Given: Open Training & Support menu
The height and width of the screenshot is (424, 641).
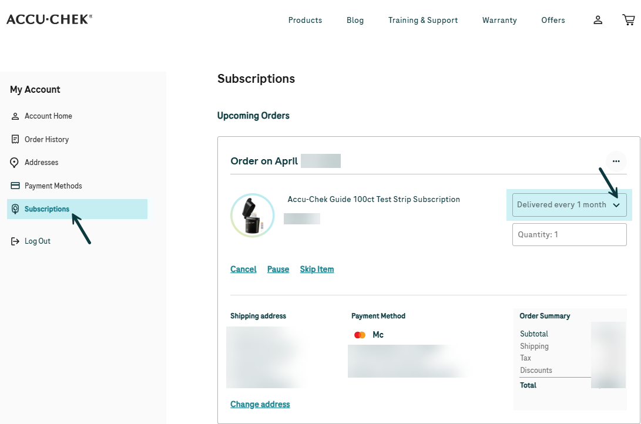Looking at the screenshot, I should pos(422,20).
